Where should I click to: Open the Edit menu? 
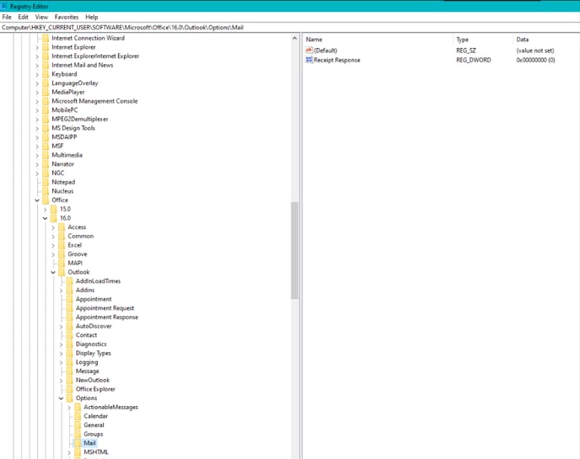pyautogui.click(x=23, y=17)
